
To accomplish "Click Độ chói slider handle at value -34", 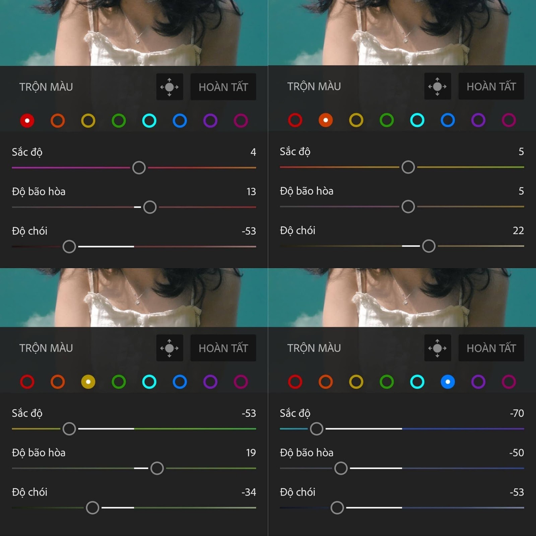I will (x=92, y=508).
